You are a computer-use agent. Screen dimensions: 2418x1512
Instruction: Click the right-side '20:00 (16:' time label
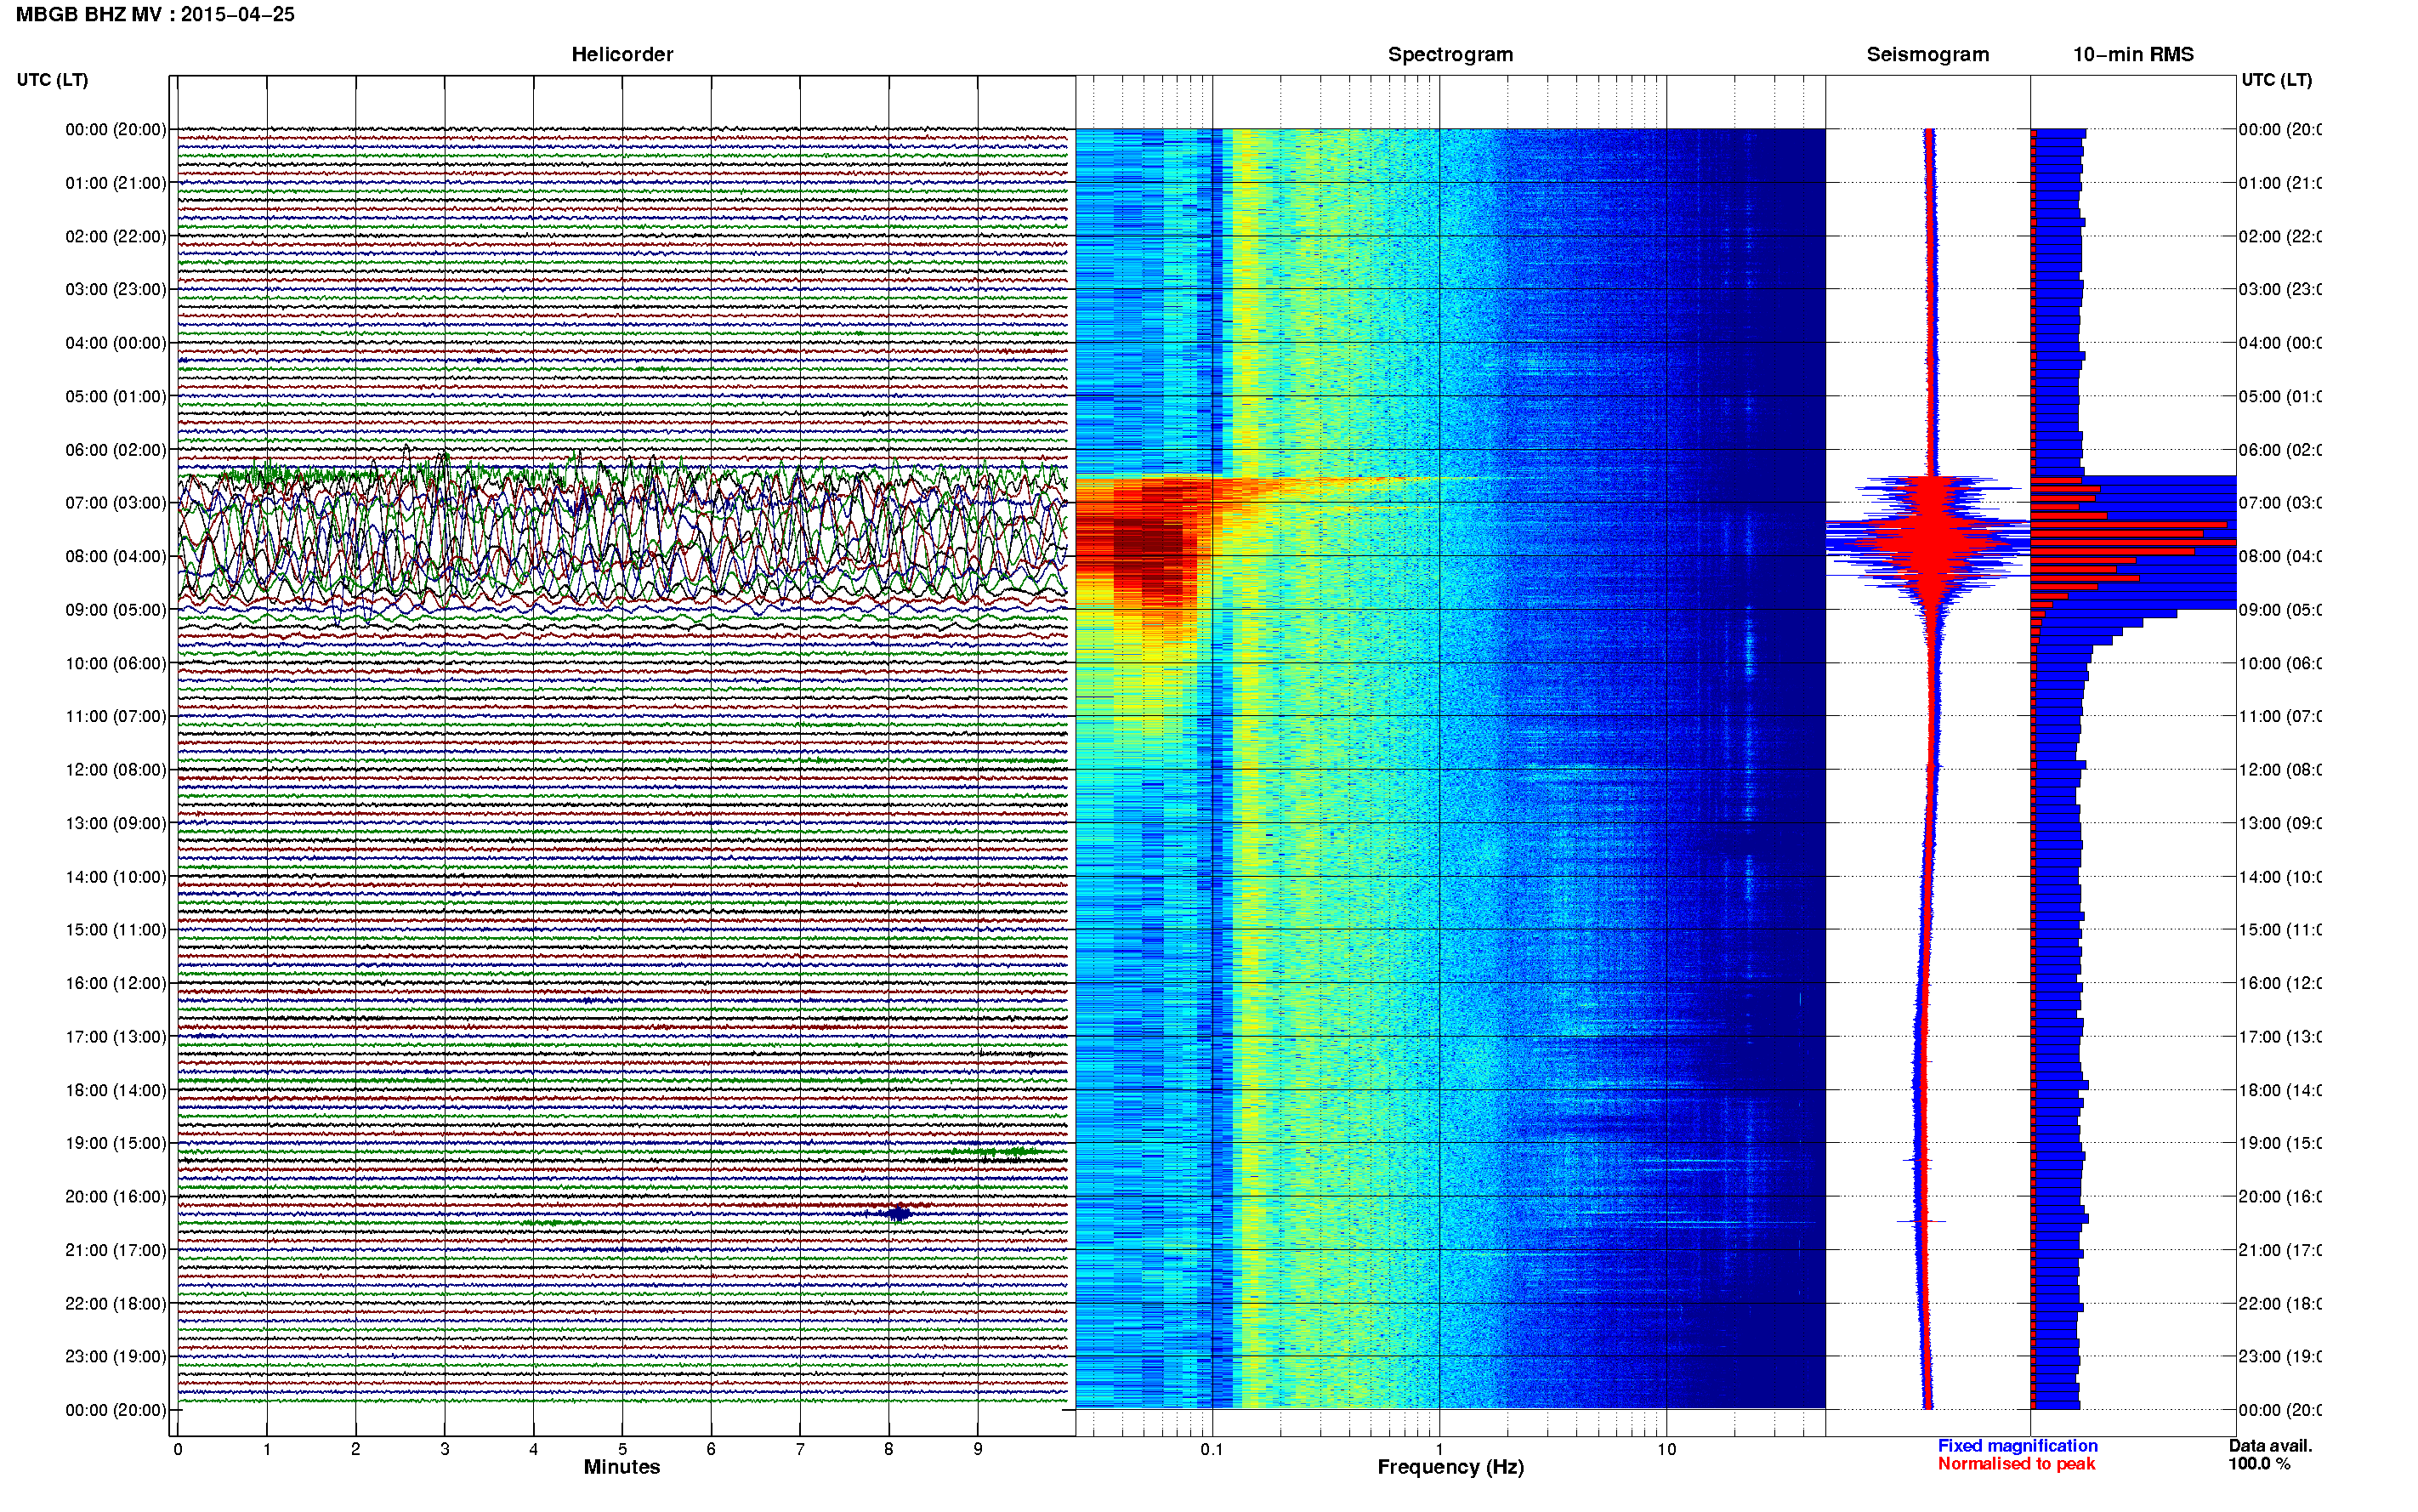pos(2280,1196)
